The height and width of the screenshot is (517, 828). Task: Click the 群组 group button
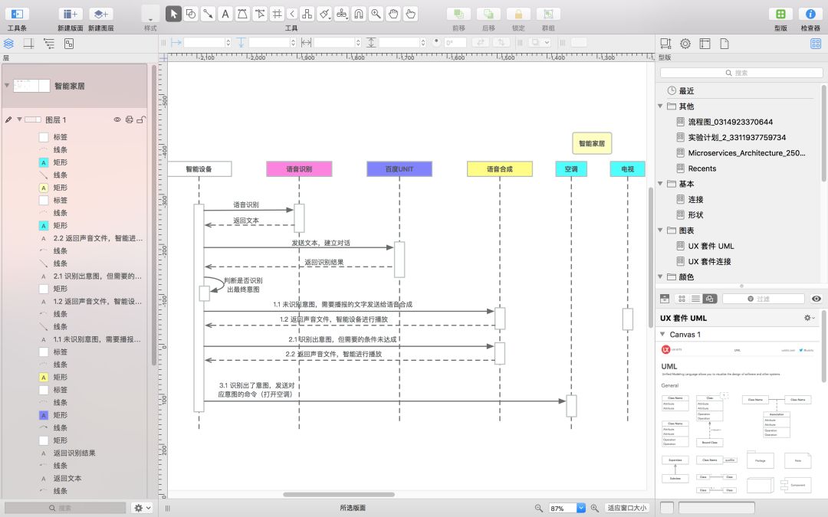pyautogui.click(x=548, y=15)
